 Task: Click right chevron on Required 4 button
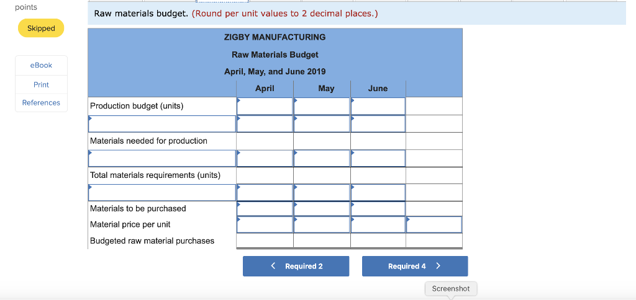tap(438, 266)
